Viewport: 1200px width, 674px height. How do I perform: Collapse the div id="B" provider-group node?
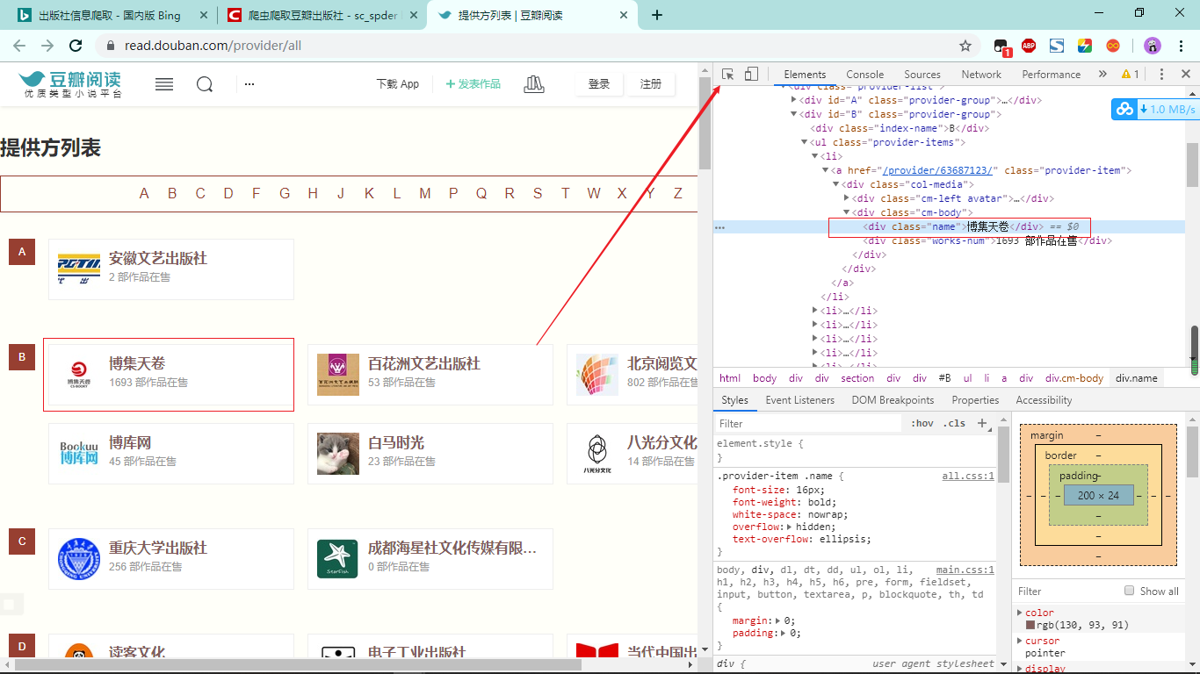[794, 114]
